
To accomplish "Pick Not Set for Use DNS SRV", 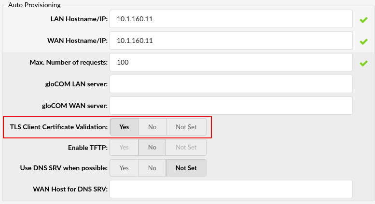I will point(186,168).
